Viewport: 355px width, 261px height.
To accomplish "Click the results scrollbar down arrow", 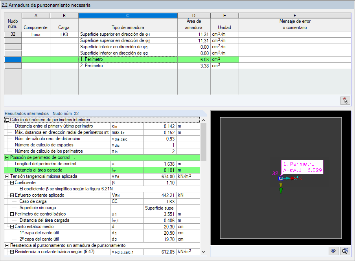I will [203, 252].
